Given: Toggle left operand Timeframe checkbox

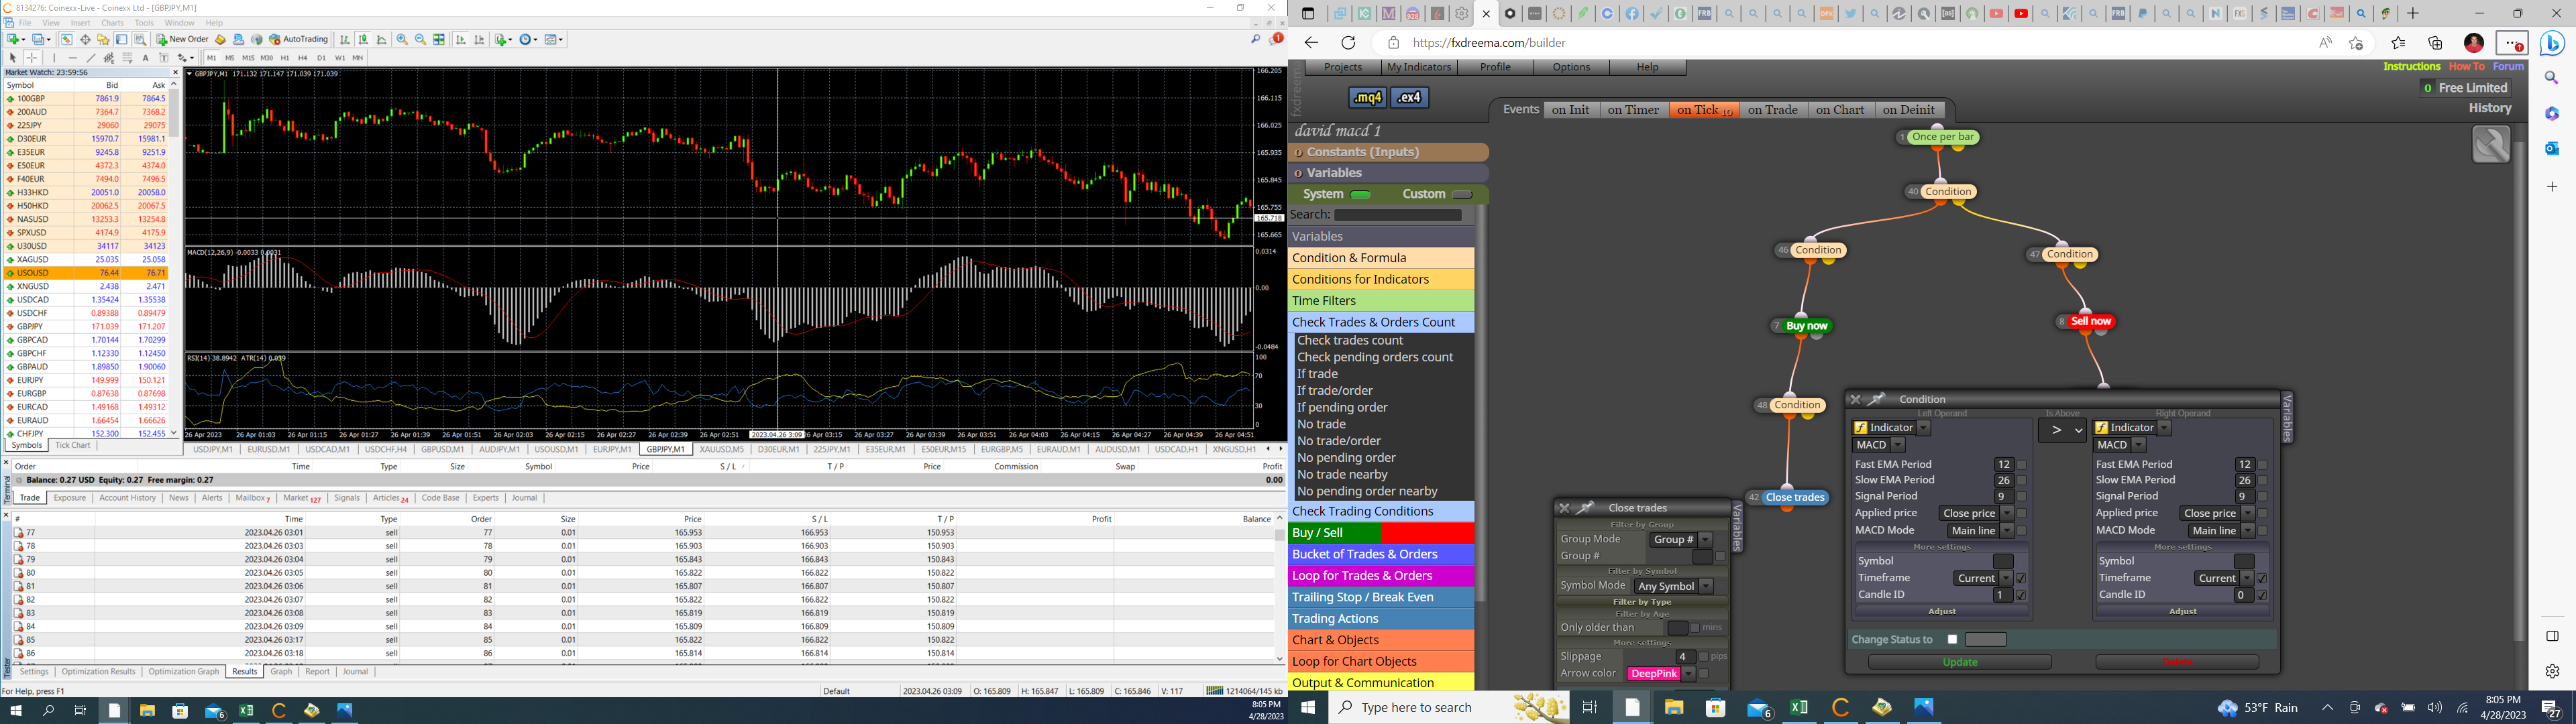Looking at the screenshot, I should (x=2021, y=578).
